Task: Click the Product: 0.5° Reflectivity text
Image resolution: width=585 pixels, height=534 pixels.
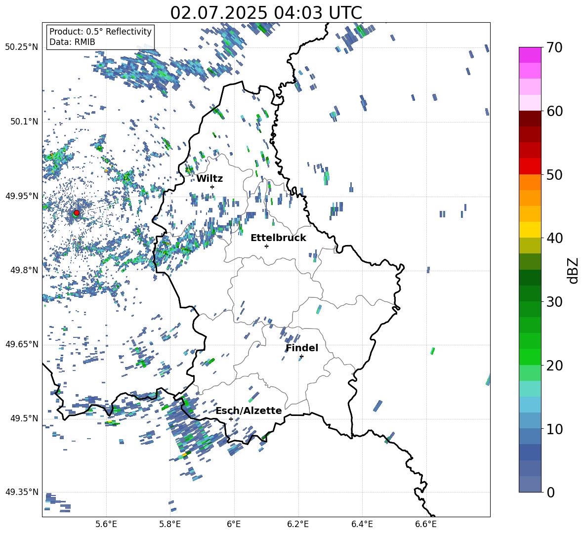Action: pyautogui.click(x=100, y=32)
